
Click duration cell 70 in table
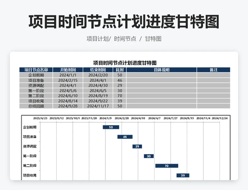tap(120, 96)
